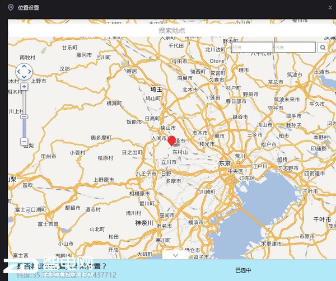
Task: Click the 纬度 latitude input field
Action: click(294, 48)
